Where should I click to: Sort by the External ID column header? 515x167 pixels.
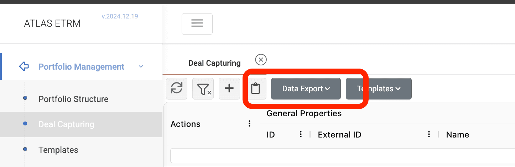(x=339, y=135)
